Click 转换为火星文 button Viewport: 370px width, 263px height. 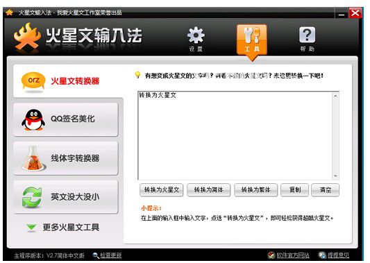(162, 190)
